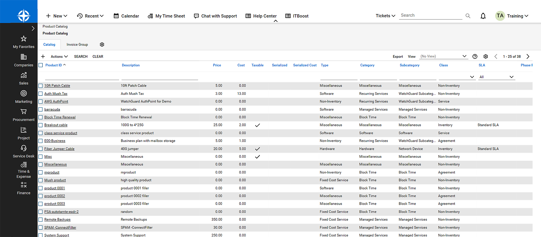Click the search magnifier icon
This screenshot has height=237, width=541.
(x=468, y=16)
